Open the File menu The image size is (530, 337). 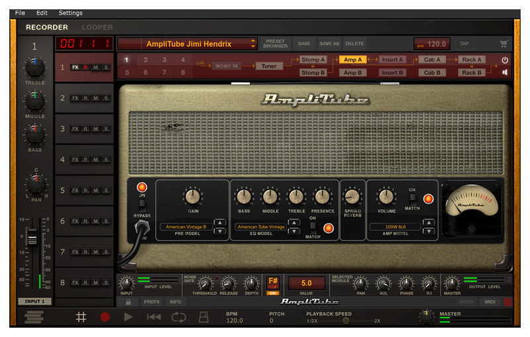coord(20,13)
